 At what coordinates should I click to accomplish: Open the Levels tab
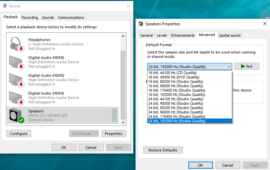[162, 35]
